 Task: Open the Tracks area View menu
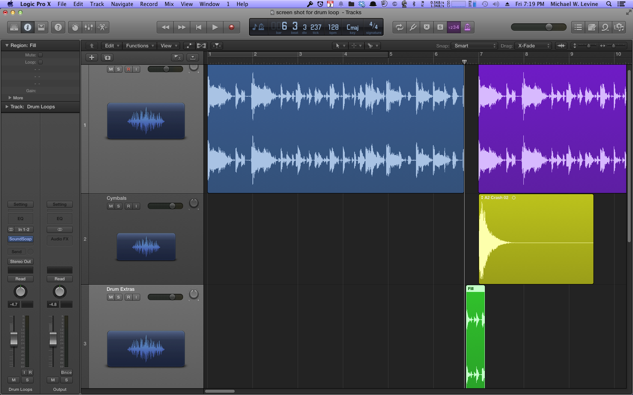(x=169, y=46)
